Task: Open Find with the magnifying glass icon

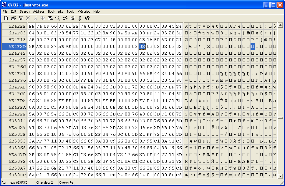Action: pyautogui.click(x=57, y=18)
